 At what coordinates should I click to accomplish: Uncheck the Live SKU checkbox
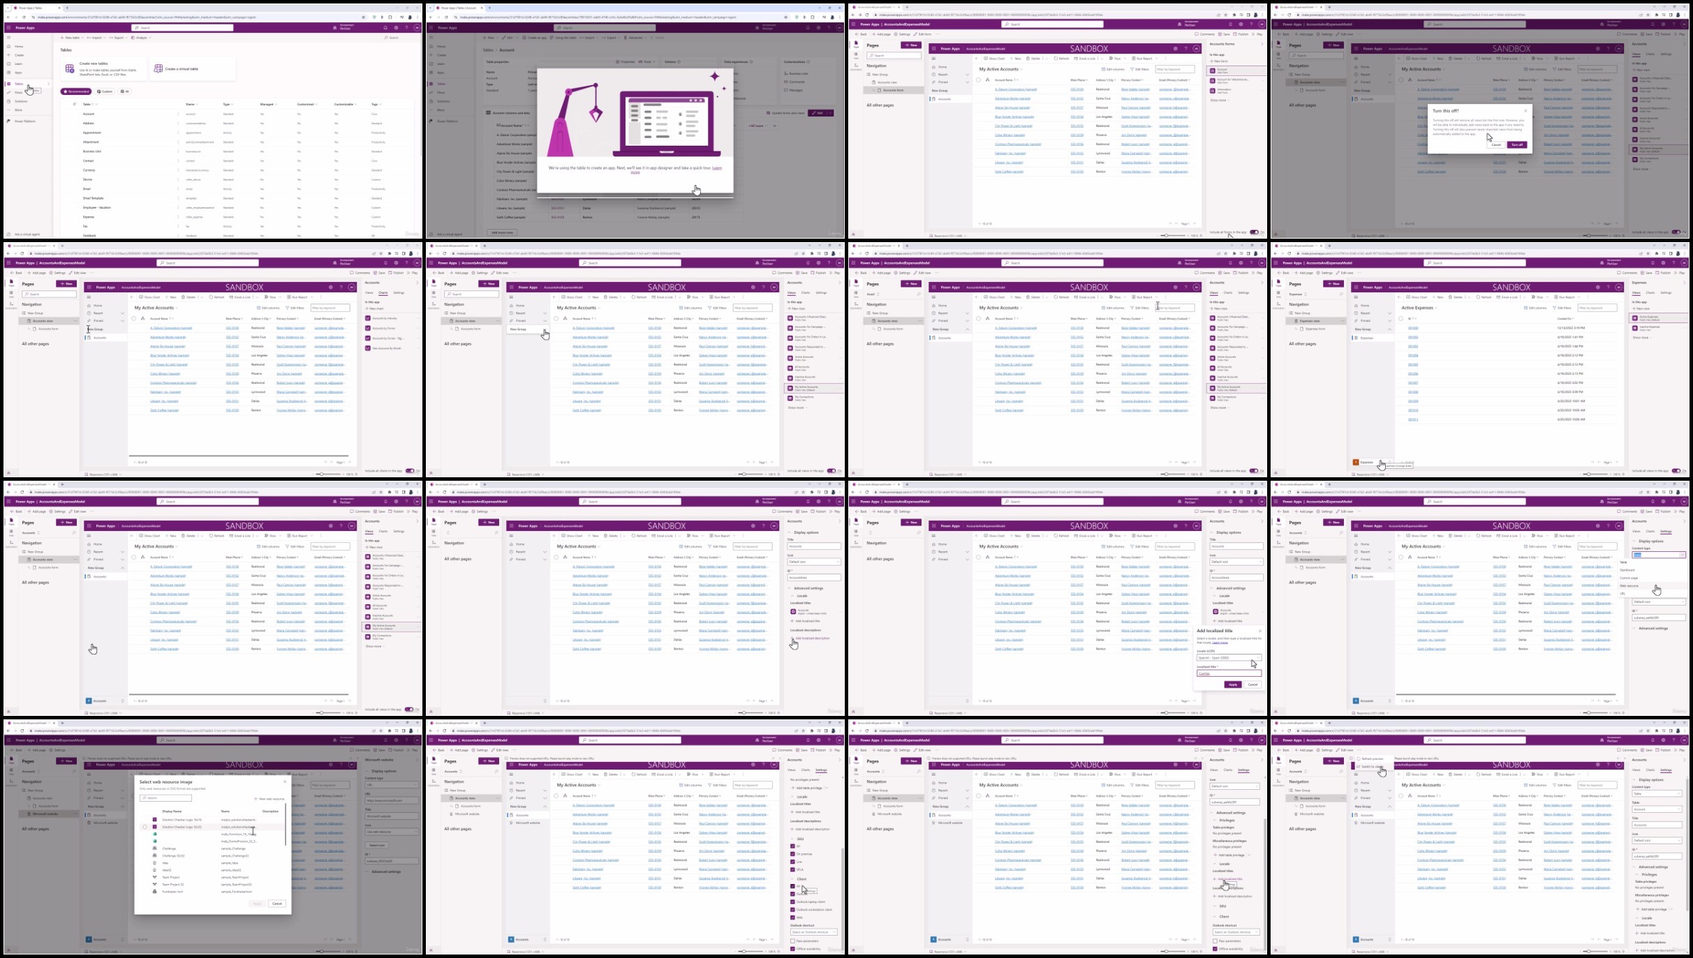[x=792, y=862]
